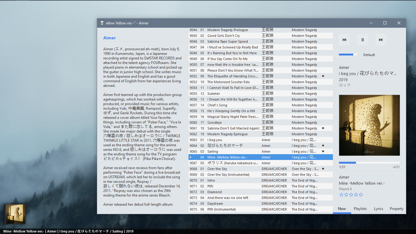Open the Now tab

click(342, 209)
